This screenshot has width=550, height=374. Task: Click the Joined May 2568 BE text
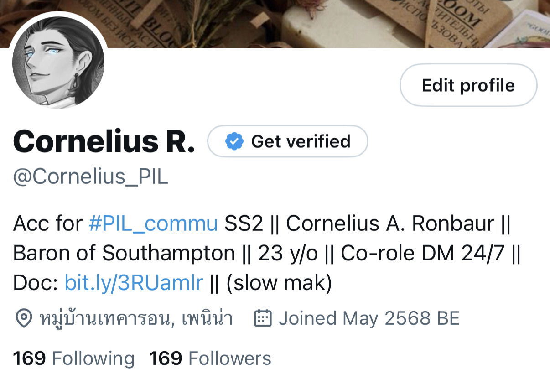click(369, 318)
